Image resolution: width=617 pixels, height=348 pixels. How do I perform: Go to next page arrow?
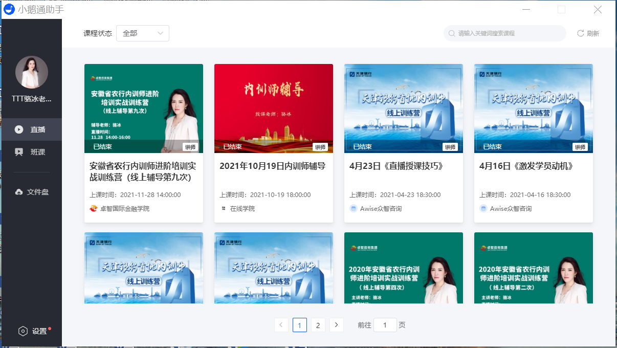tap(337, 325)
